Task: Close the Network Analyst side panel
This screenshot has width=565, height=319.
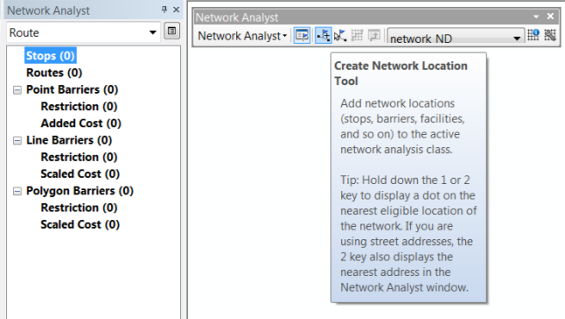Action: [177, 9]
